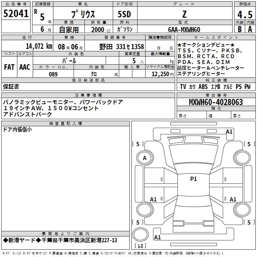Click the A1 mark on left rear door
The image size is (257, 257).
[x=153, y=199]
